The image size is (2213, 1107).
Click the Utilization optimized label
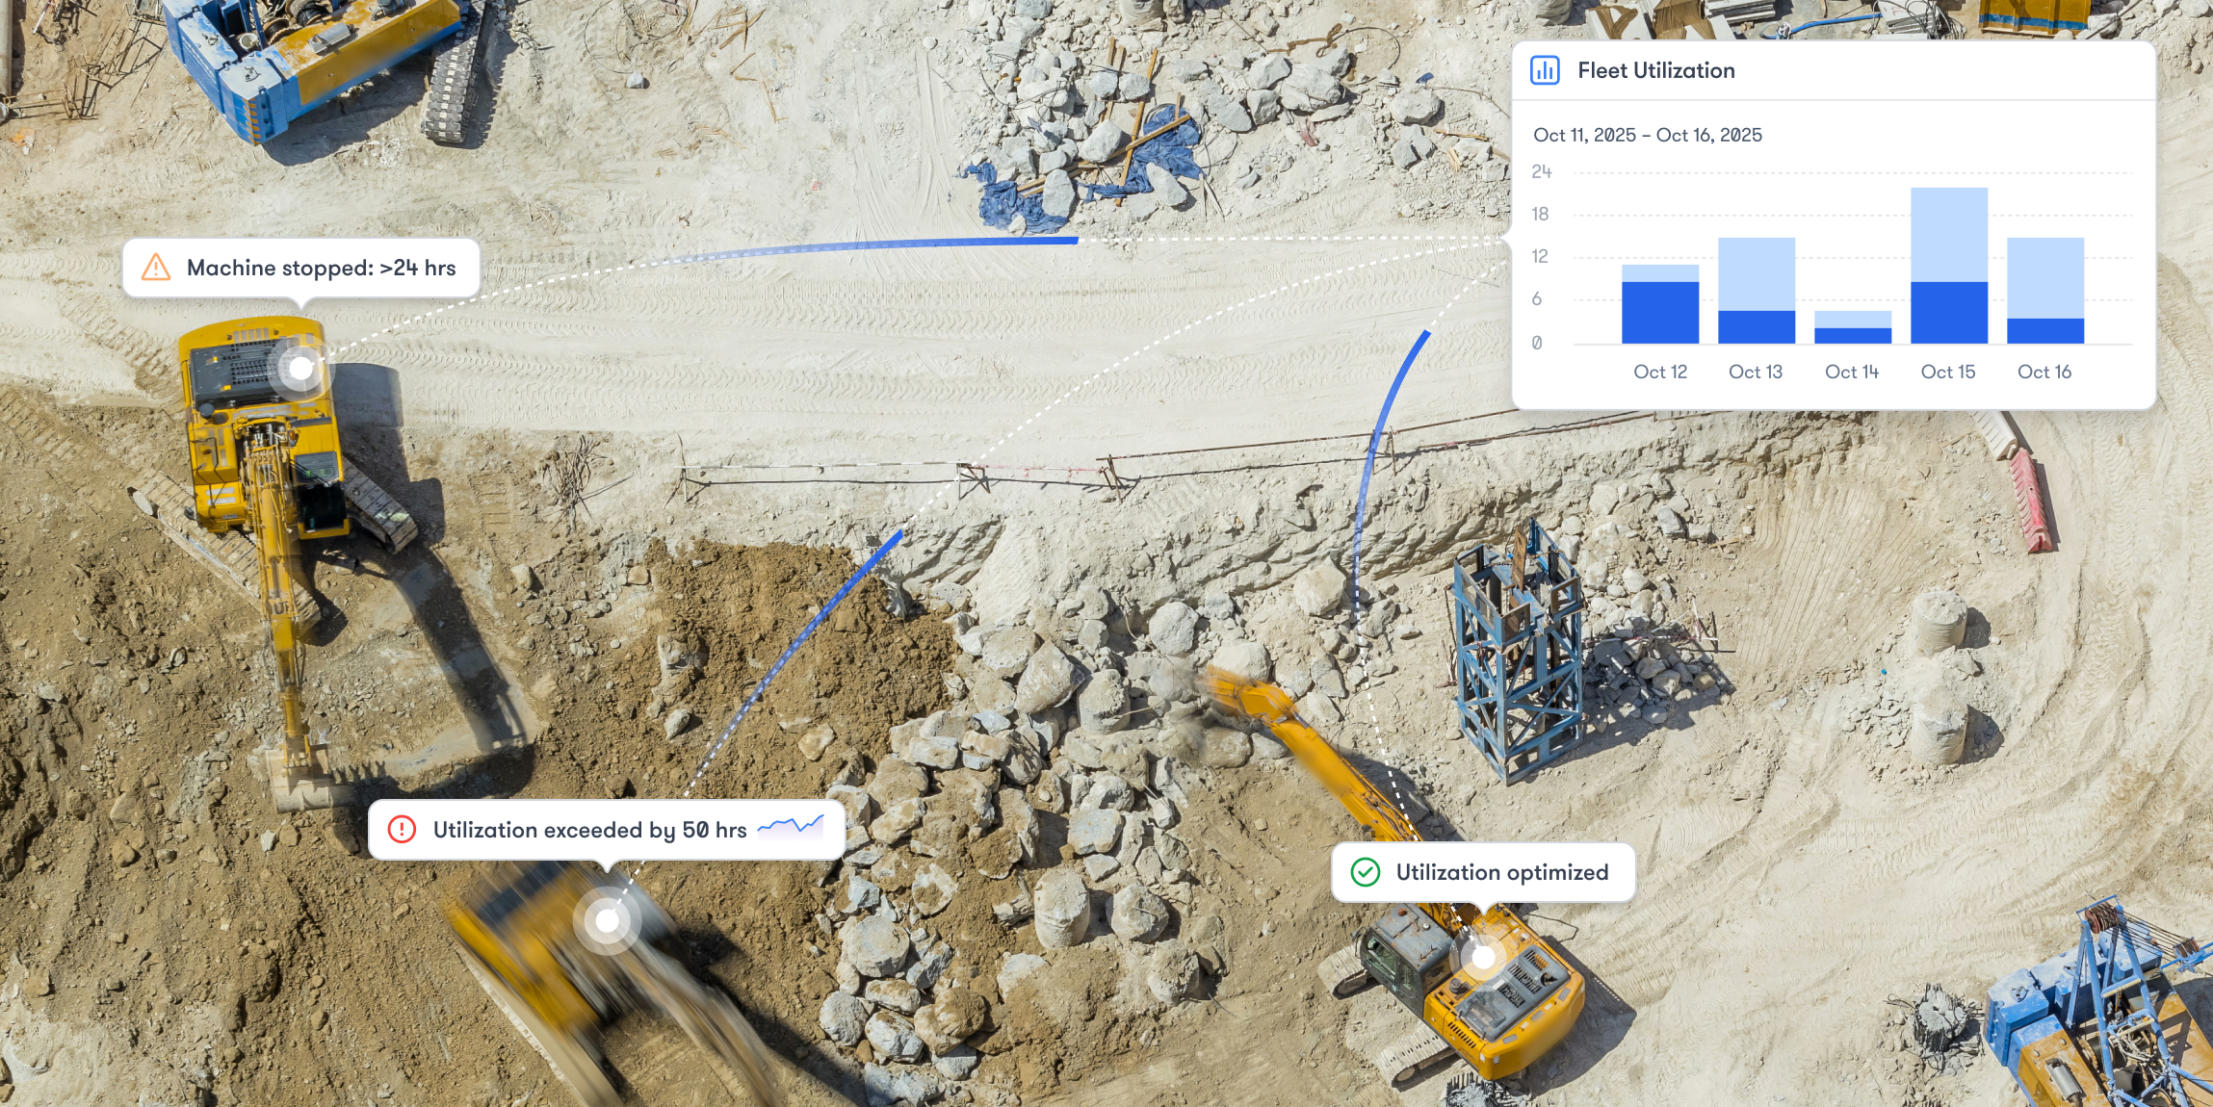[1502, 872]
